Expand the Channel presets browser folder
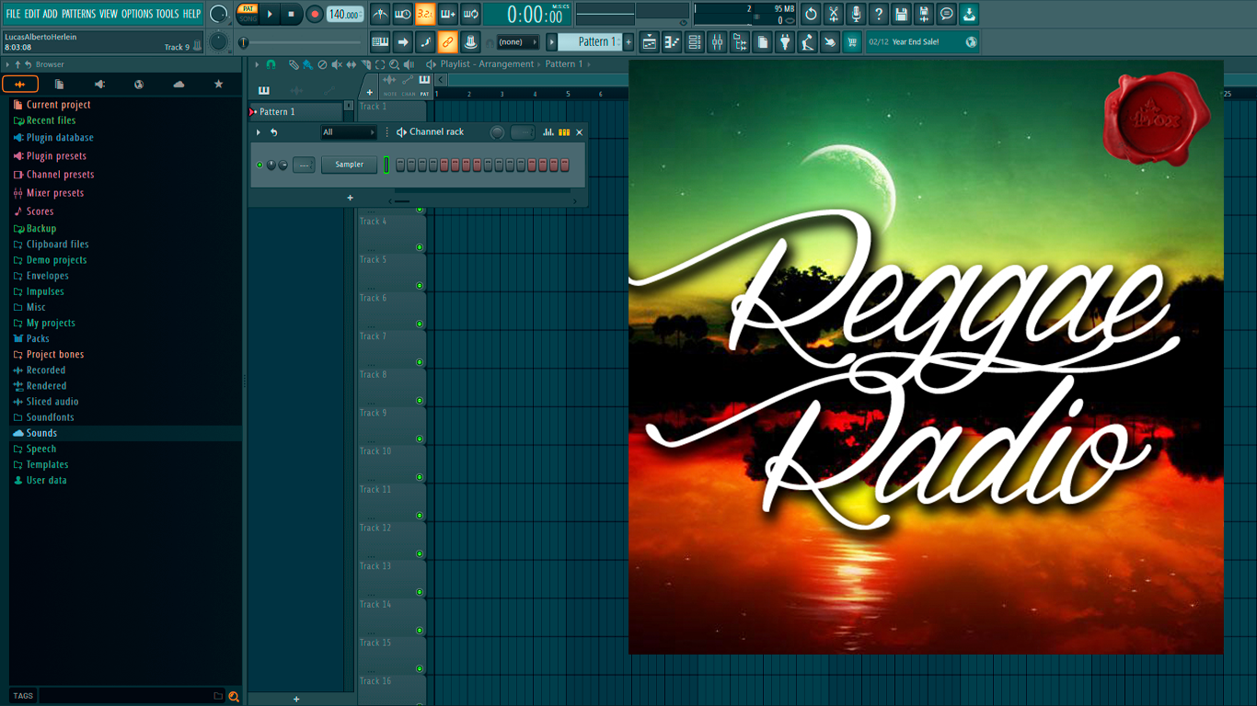This screenshot has height=706, width=1257. click(x=60, y=175)
